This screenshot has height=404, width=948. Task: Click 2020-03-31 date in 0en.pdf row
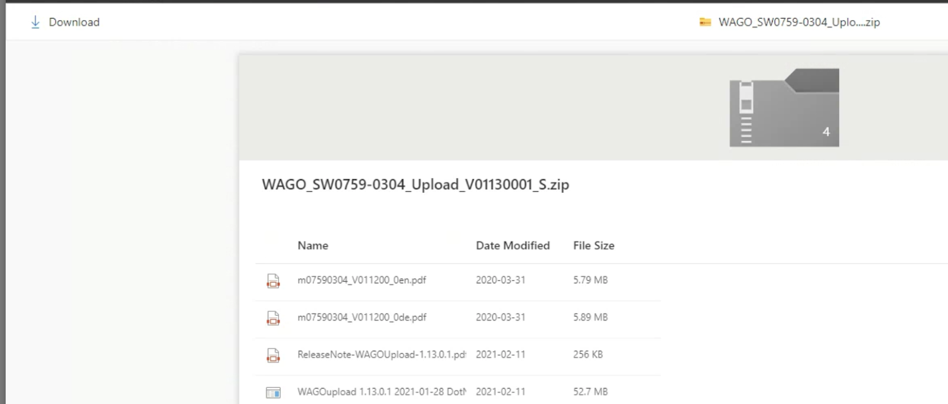(501, 280)
